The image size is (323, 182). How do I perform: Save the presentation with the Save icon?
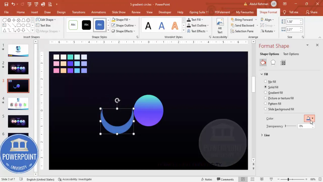tap(6, 4)
